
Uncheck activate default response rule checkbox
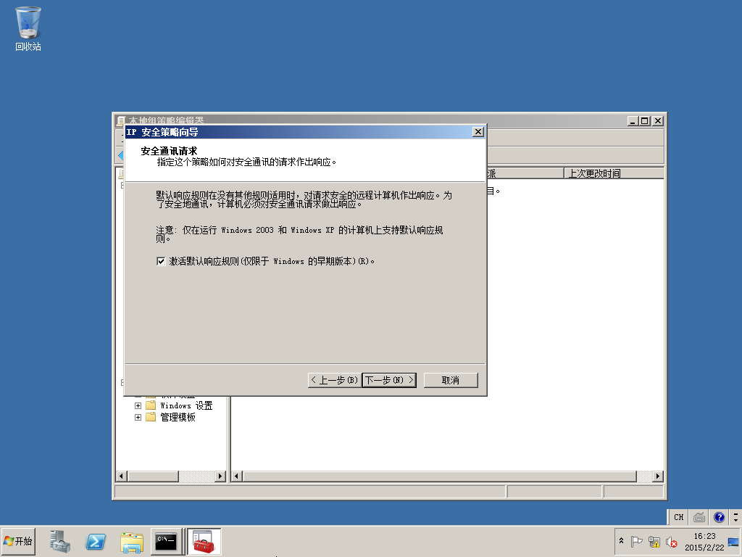(x=161, y=261)
